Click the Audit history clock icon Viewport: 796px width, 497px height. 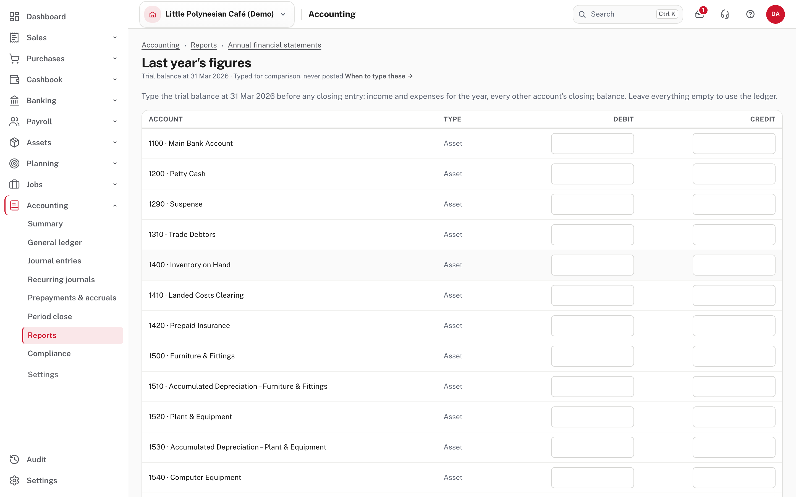pos(14,459)
